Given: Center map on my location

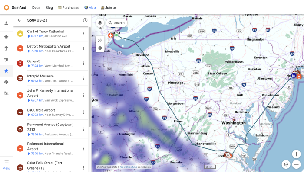Looking at the screenshot, I should (286, 164).
